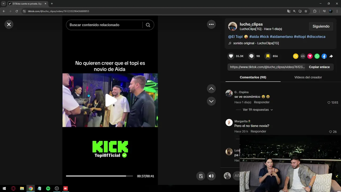Close the TikTok browser tab
341x192 pixels.
click(x=46, y=4)
